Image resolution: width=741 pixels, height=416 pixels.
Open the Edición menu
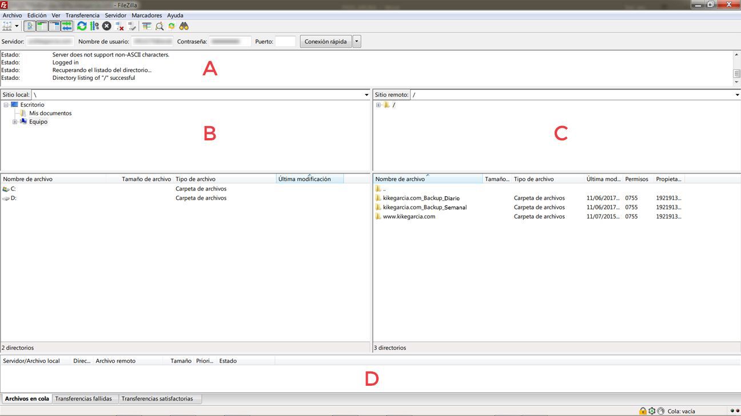(37, 15)
